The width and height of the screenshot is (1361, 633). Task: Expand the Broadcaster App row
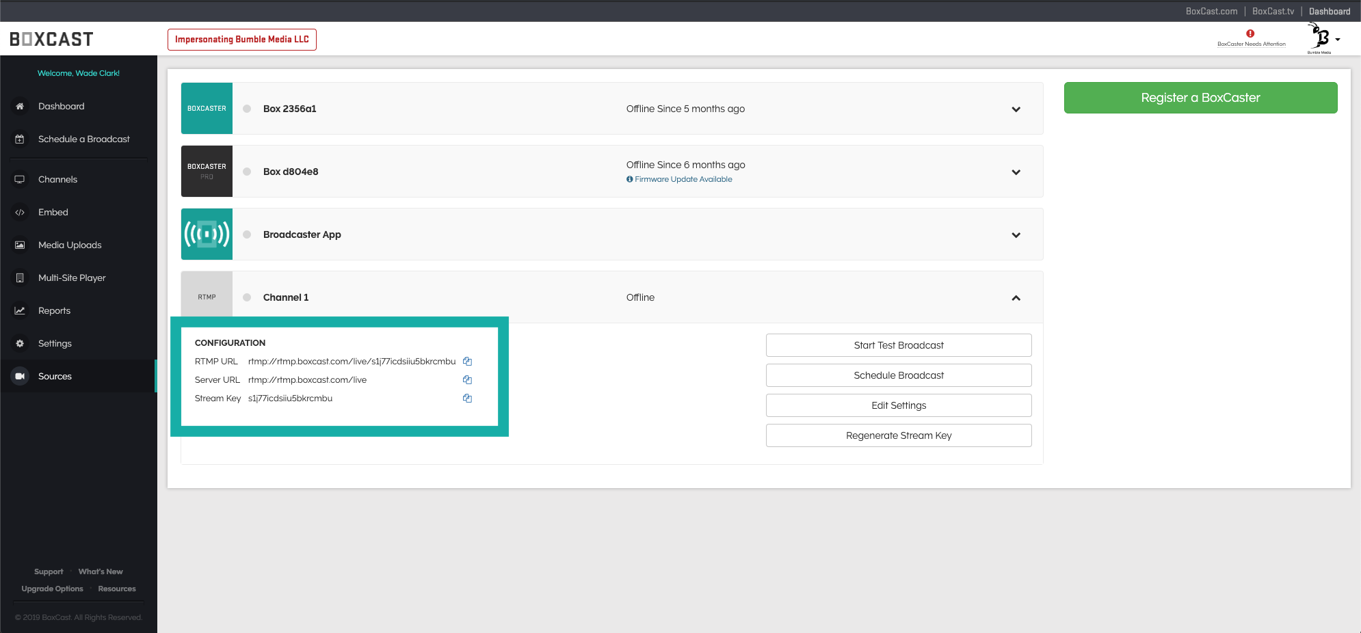1016,235
